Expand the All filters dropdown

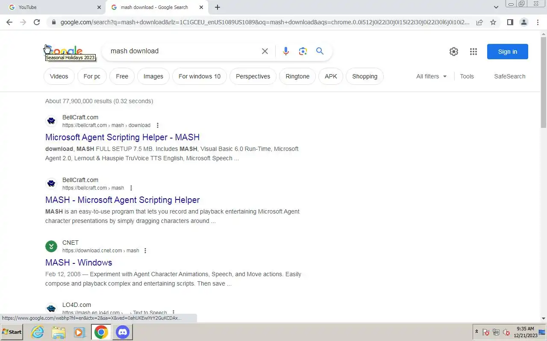pyautogui.click(x=432, y=76)
